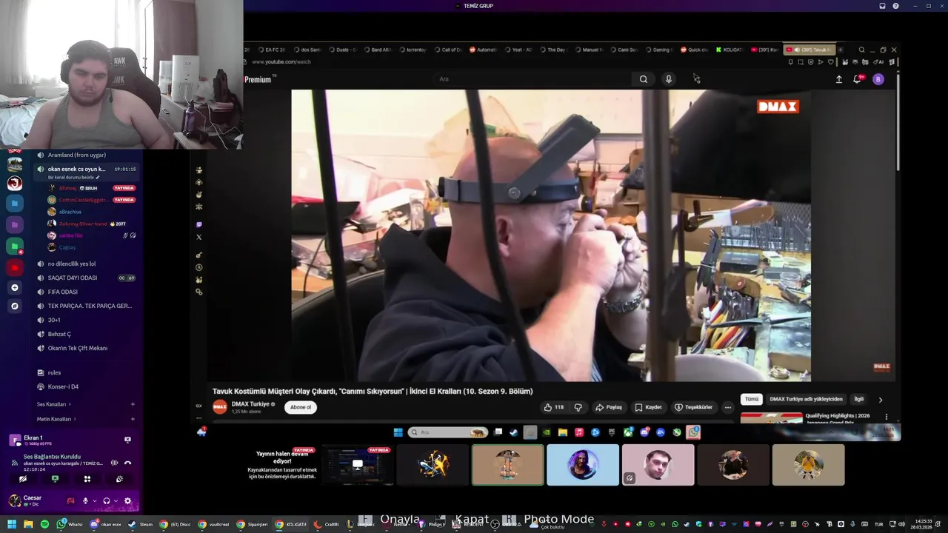Switch to the Quick clip browser tab
Viewport: 948px width, 533px height.
[694, 50]
